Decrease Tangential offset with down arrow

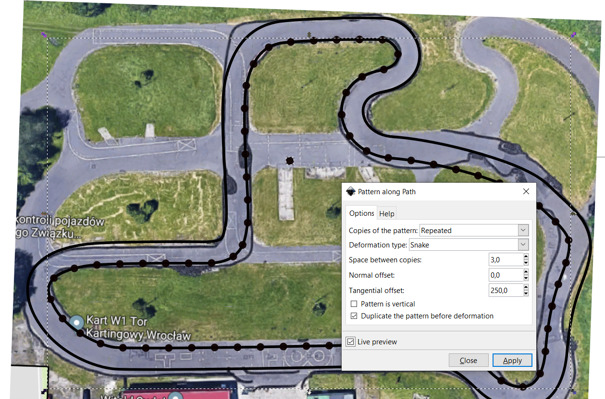tap(526, 293)
